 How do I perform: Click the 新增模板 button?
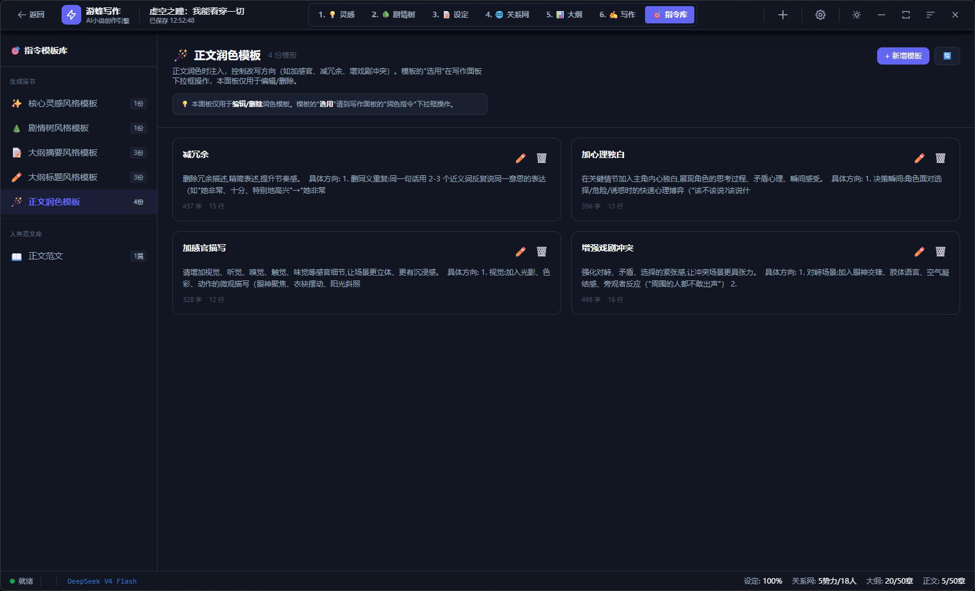click(x=903, y=56)
